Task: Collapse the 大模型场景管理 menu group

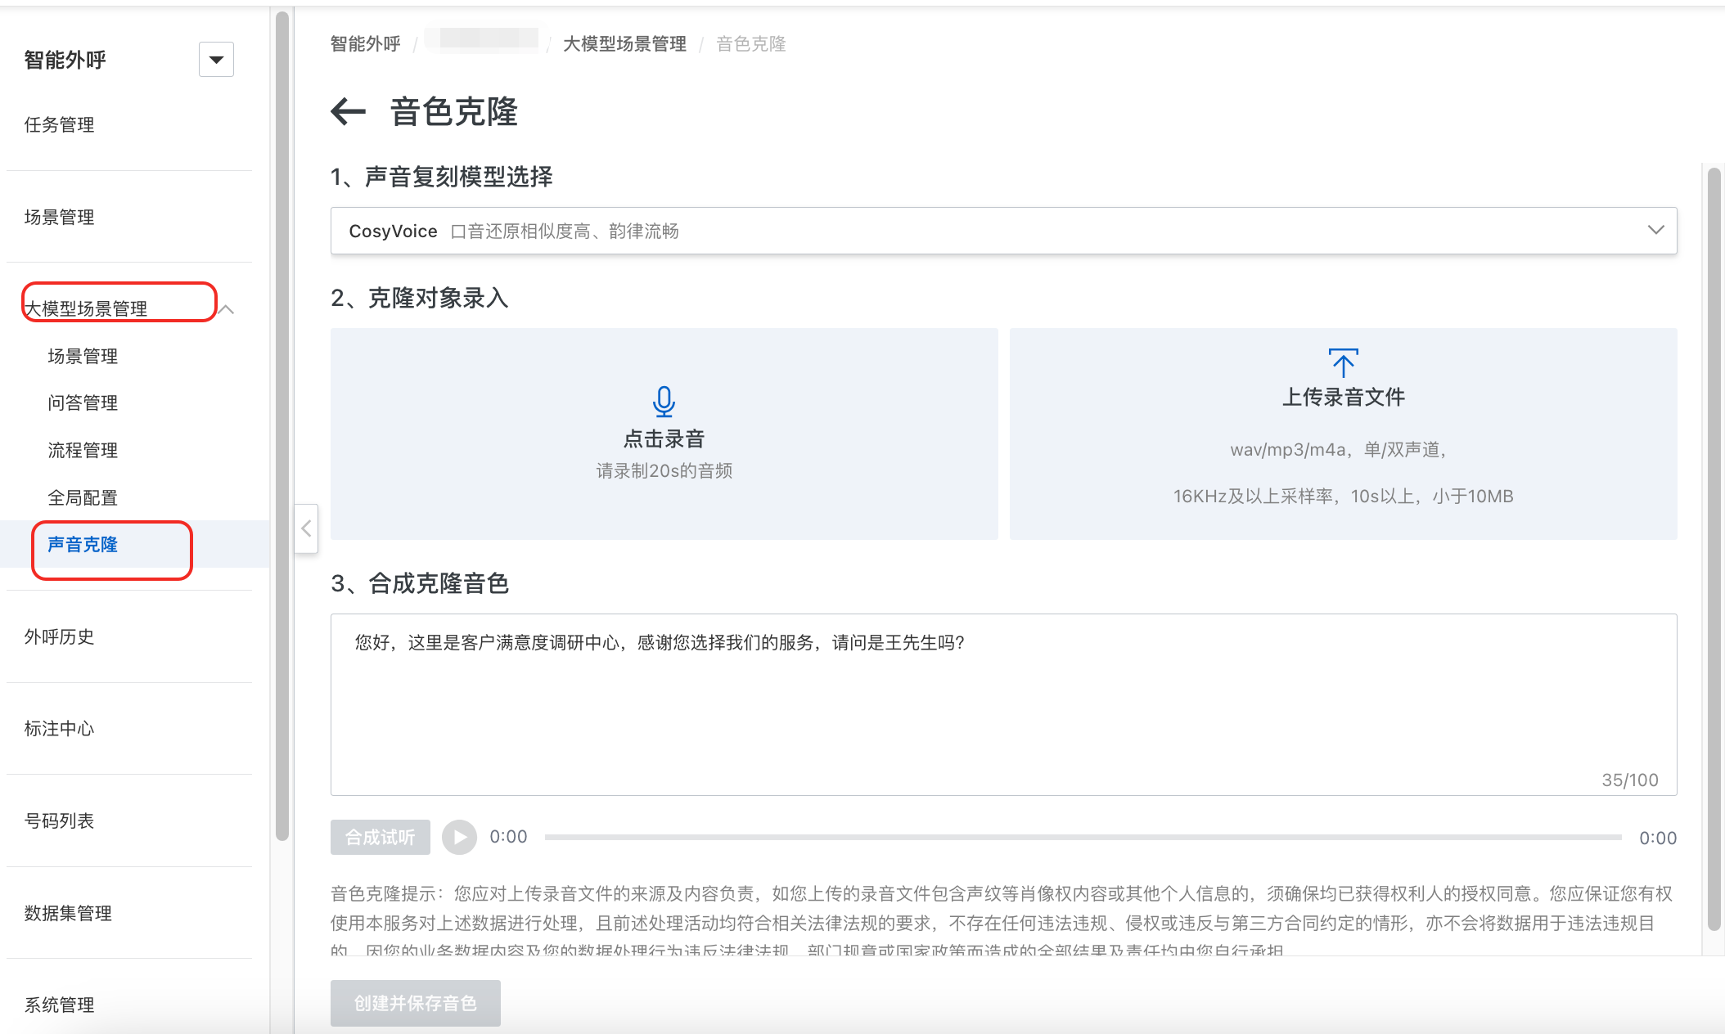Action: click(227, 309)
